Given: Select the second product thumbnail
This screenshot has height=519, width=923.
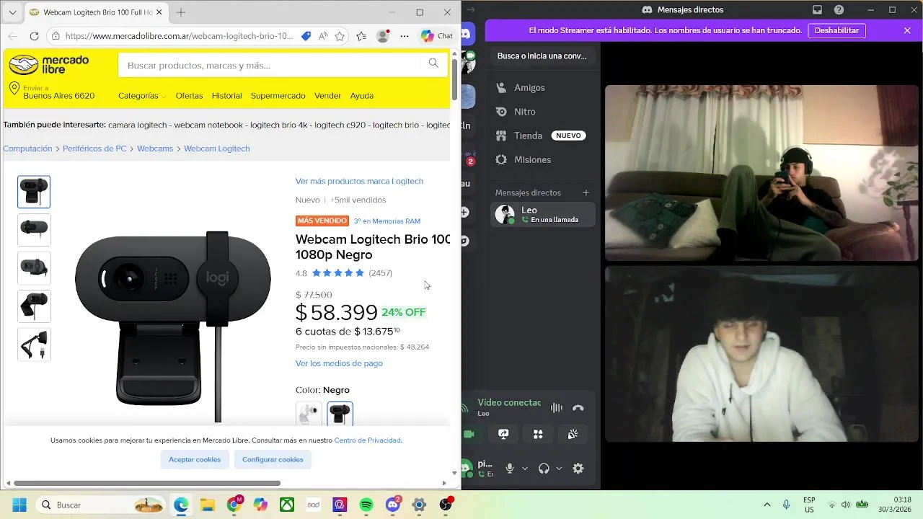Looking at the screenshot, I should (34, 230).
